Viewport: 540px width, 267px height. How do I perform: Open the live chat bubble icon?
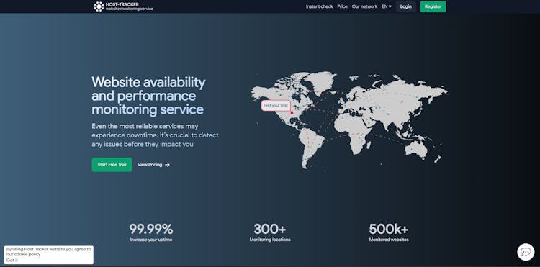[x=526, y=252]
